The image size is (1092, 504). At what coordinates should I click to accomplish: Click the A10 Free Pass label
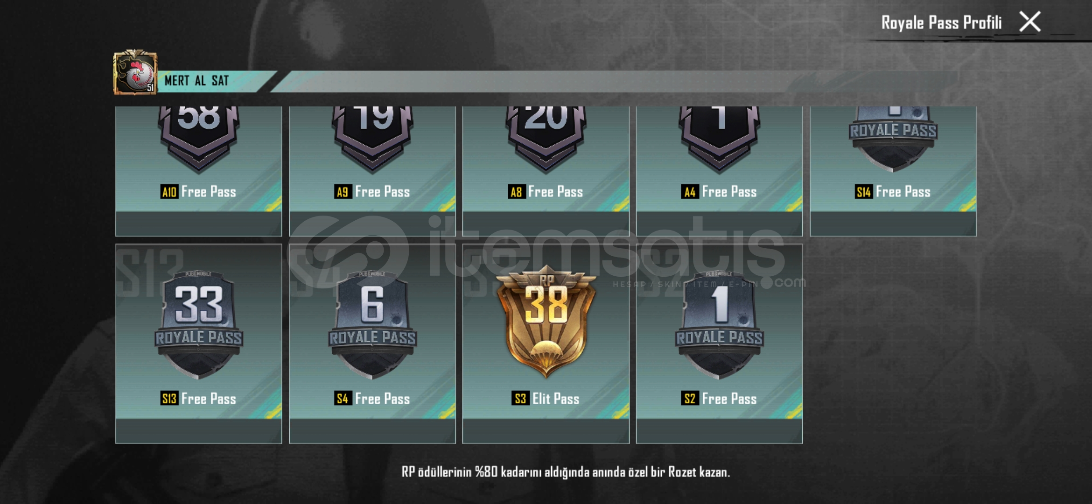tap(198, 191)
